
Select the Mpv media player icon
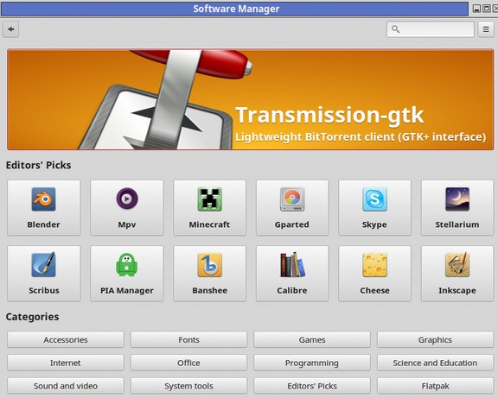[127, 199]
